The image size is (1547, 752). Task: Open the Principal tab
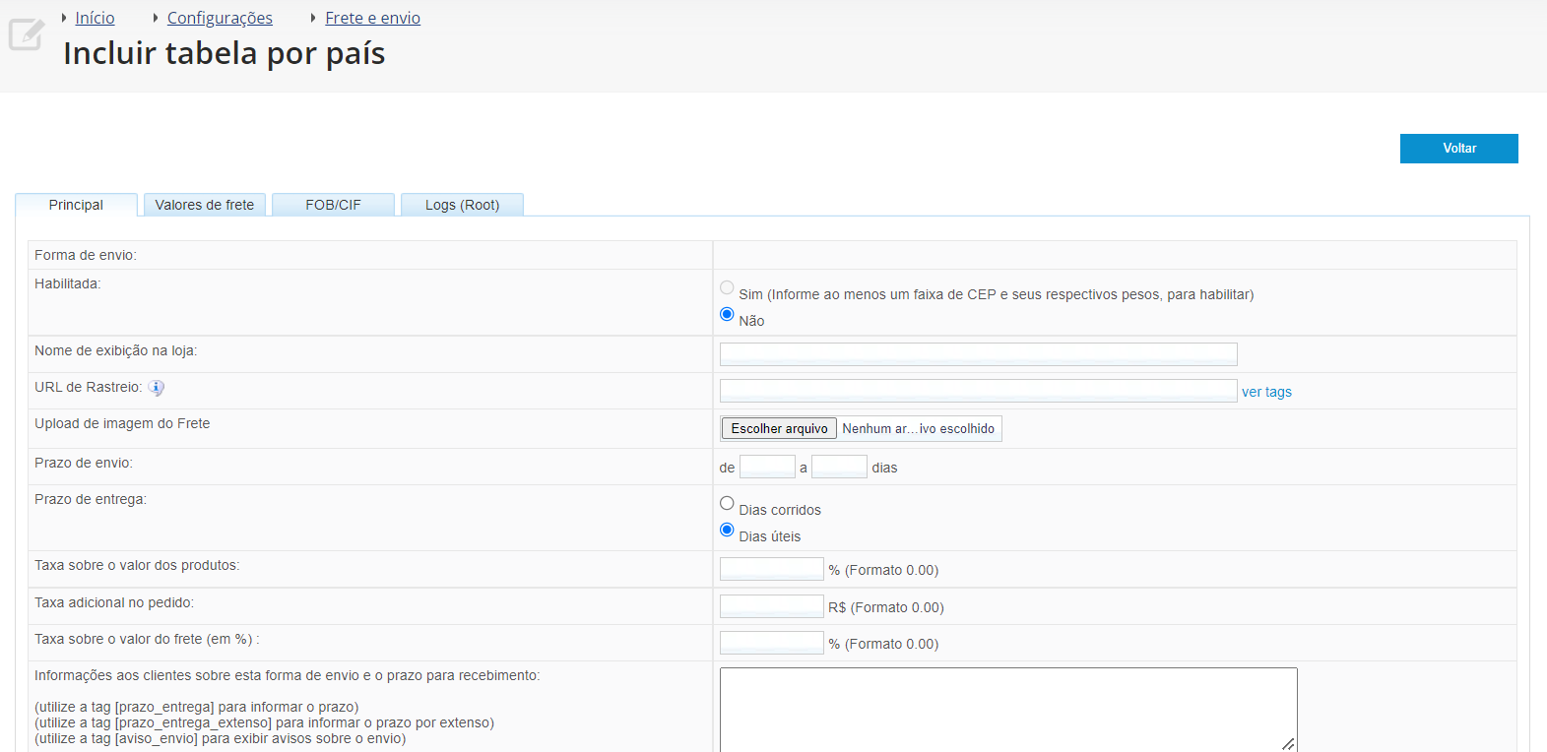pos(76,205)
